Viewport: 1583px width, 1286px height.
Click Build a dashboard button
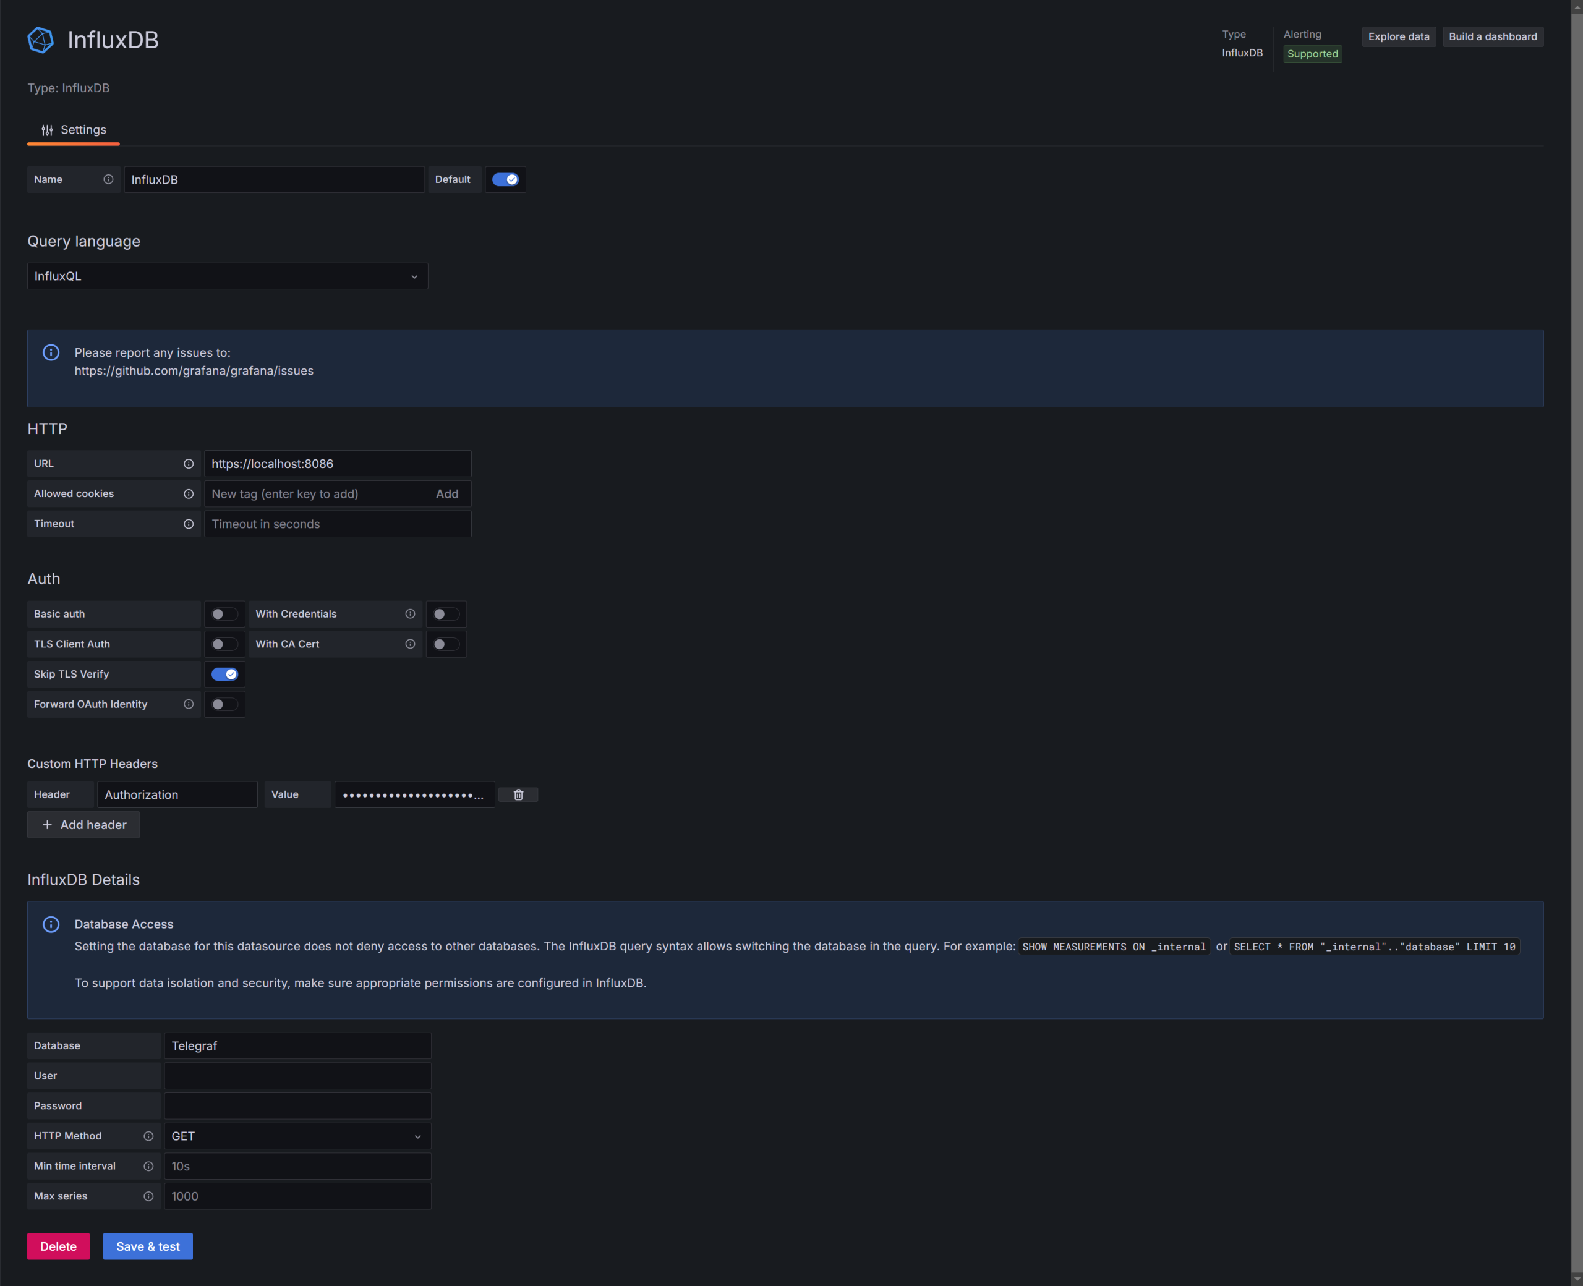(x=1493, y=37)
